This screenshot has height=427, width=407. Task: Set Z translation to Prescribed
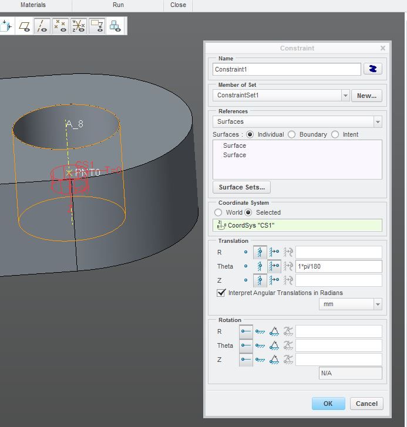click(274, 280)
